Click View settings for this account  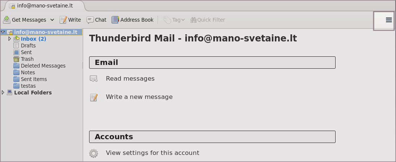[153, 153]
